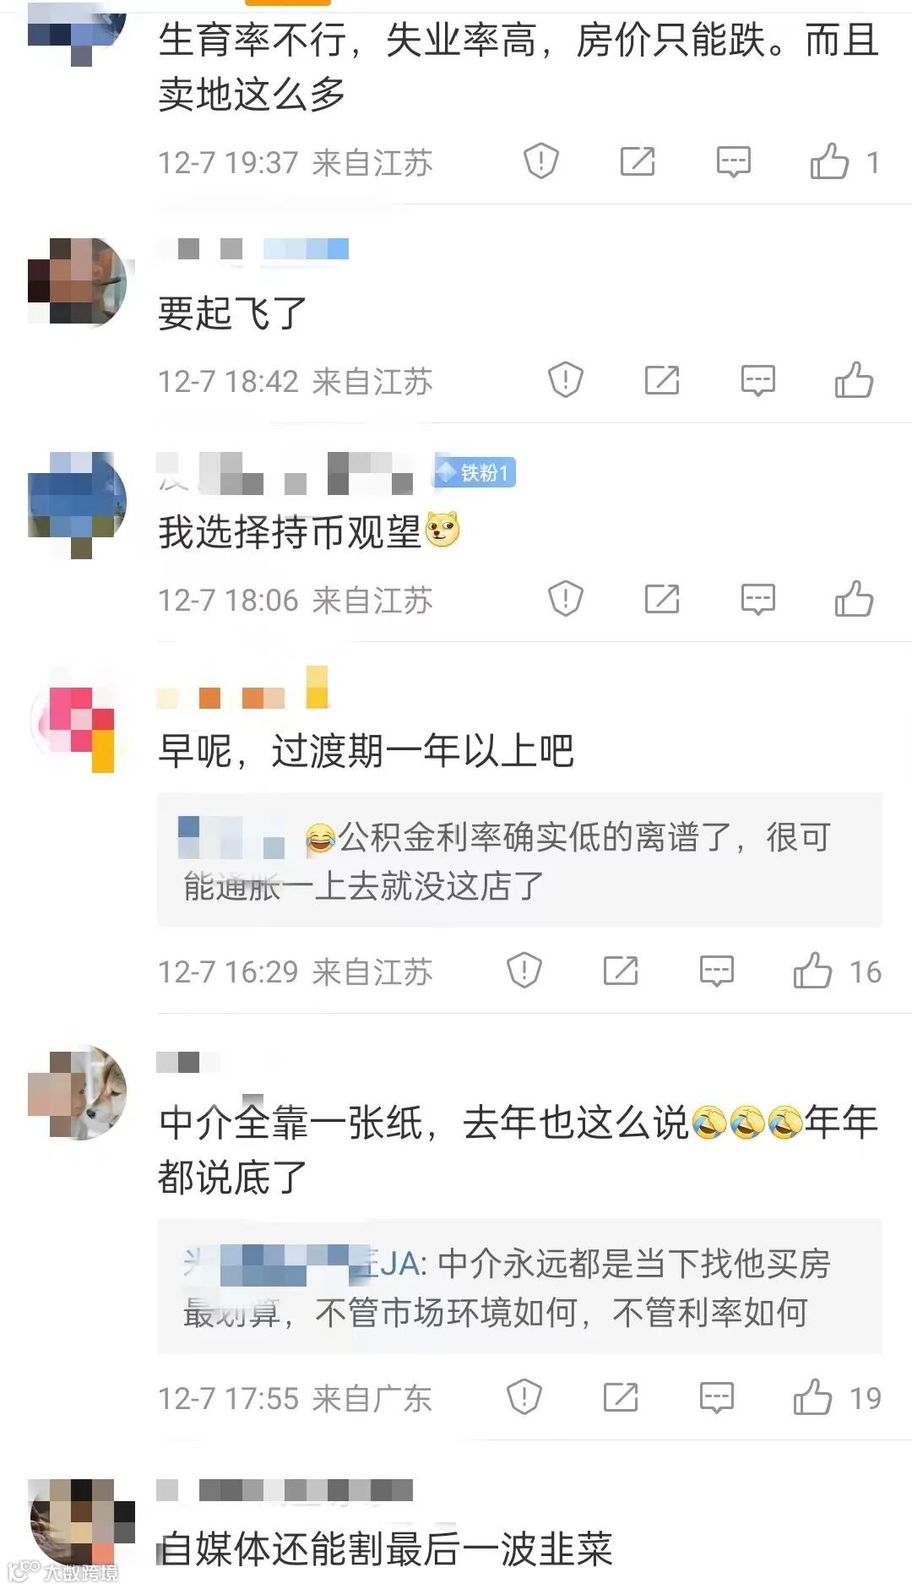Report the comment '要起飞了'
Screen dimensions: 912x1589
566,380
